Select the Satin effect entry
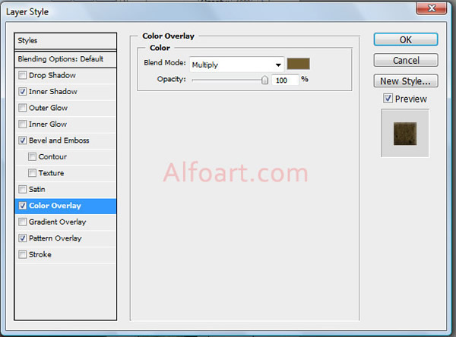This screenshot has height=337, width=456. point(38,189)
